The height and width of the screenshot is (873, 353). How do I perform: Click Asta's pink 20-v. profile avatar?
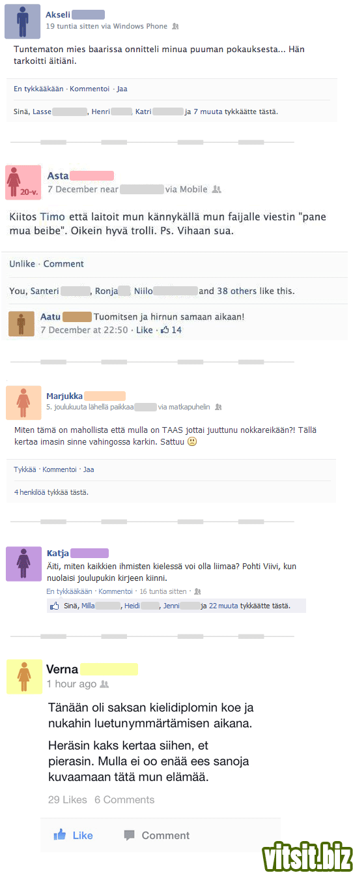click(x=23, y=183)
